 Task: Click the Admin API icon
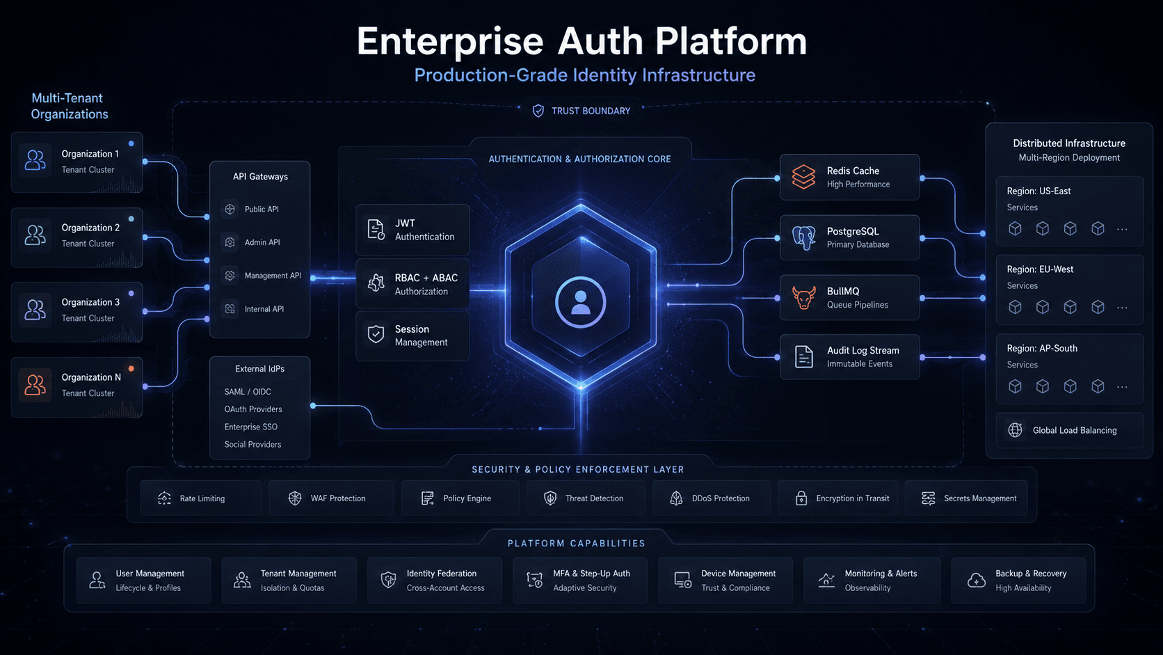click(230, 242)
